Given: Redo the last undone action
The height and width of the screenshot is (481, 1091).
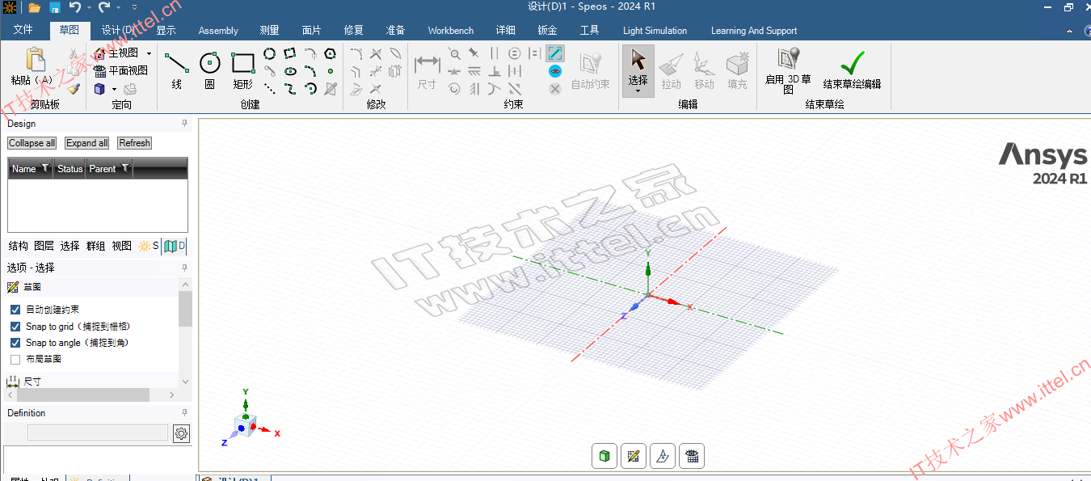Looking at the screenshot, I should click(103, 7).
